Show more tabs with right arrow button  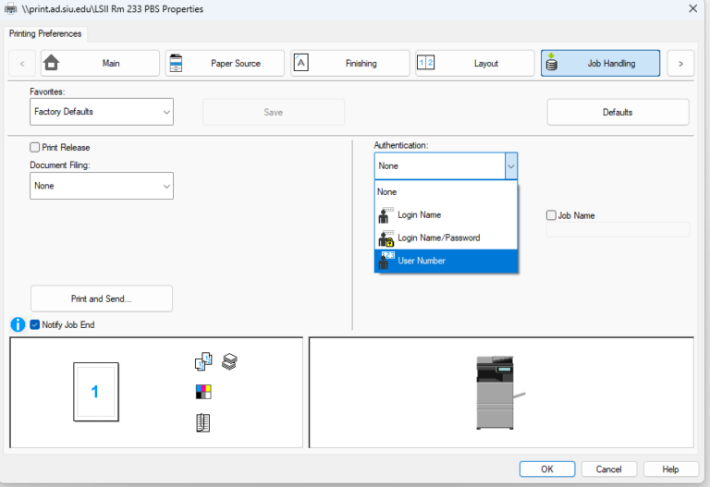pyautogui.click(x=680, y=64)
